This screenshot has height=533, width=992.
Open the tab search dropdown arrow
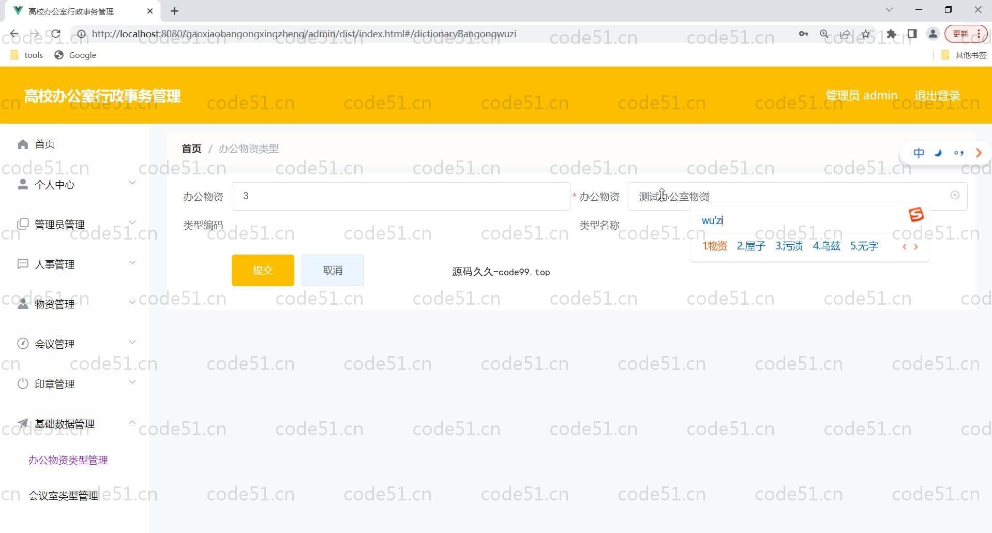point(889,10)
